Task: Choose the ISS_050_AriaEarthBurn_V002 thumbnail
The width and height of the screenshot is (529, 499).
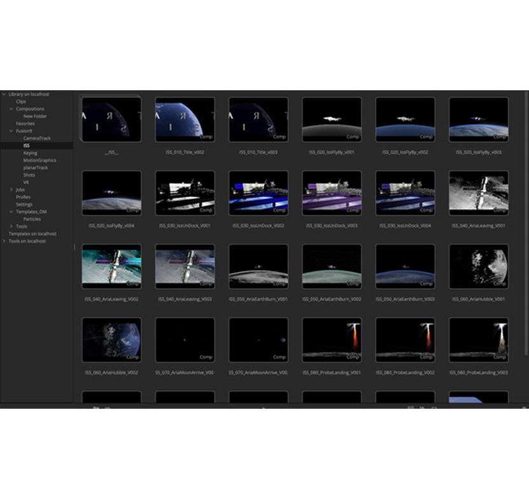Action: click(332, 266)
